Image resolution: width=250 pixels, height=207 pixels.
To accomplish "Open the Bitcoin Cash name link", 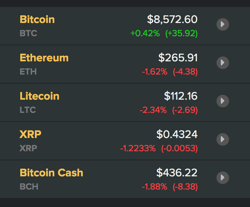I will click(51, 173).
